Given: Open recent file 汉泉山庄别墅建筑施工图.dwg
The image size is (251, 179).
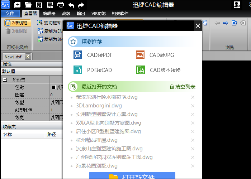Looking at the screenshot, I should coord(109,149).
